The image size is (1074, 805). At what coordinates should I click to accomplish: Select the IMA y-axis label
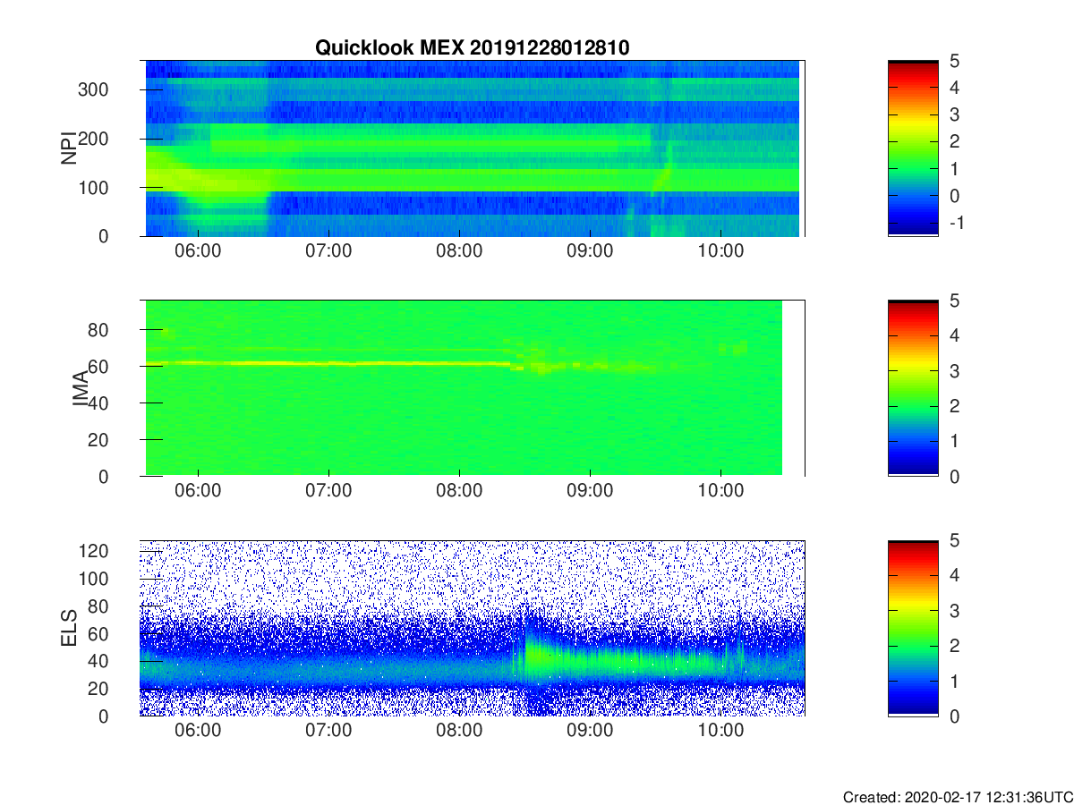tap(81, 388)
